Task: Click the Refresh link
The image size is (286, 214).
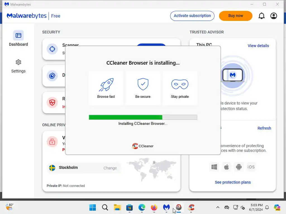Action: click(264, 128)
